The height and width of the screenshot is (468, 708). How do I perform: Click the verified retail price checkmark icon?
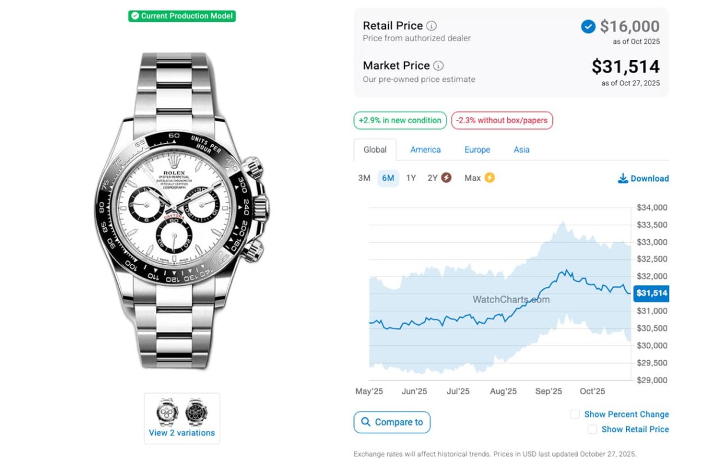point(588,27)
